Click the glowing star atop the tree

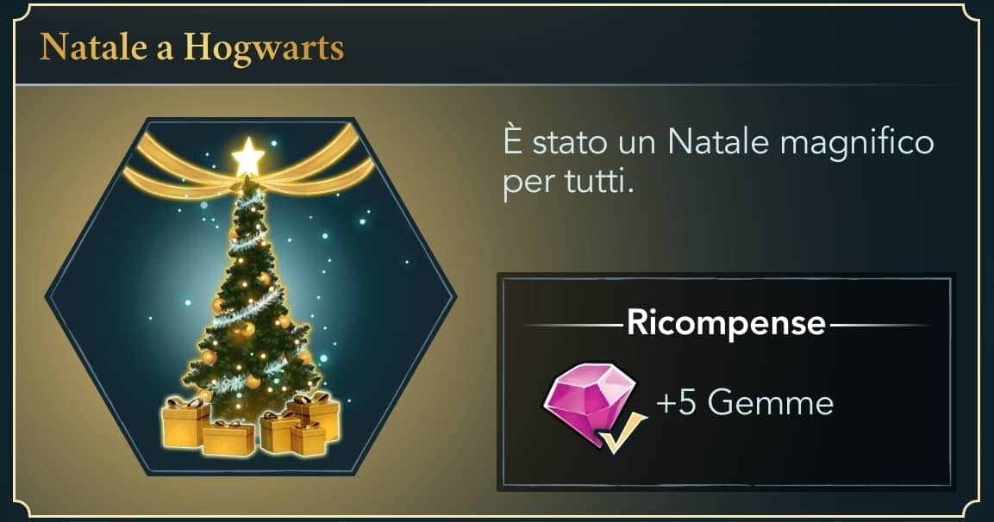[248, 157]
